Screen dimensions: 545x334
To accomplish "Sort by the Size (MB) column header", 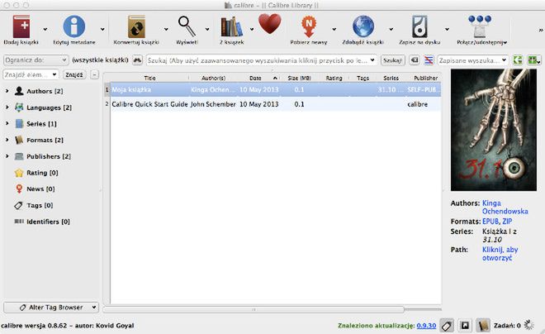I will (299, 78).
